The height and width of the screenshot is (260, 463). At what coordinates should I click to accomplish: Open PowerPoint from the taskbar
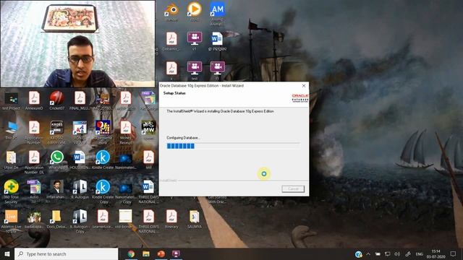point(161,254)
